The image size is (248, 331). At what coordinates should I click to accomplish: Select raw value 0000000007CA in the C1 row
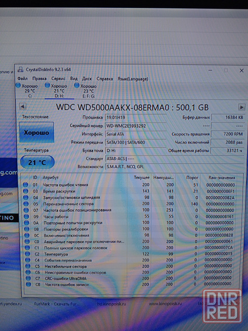(219, 248)
